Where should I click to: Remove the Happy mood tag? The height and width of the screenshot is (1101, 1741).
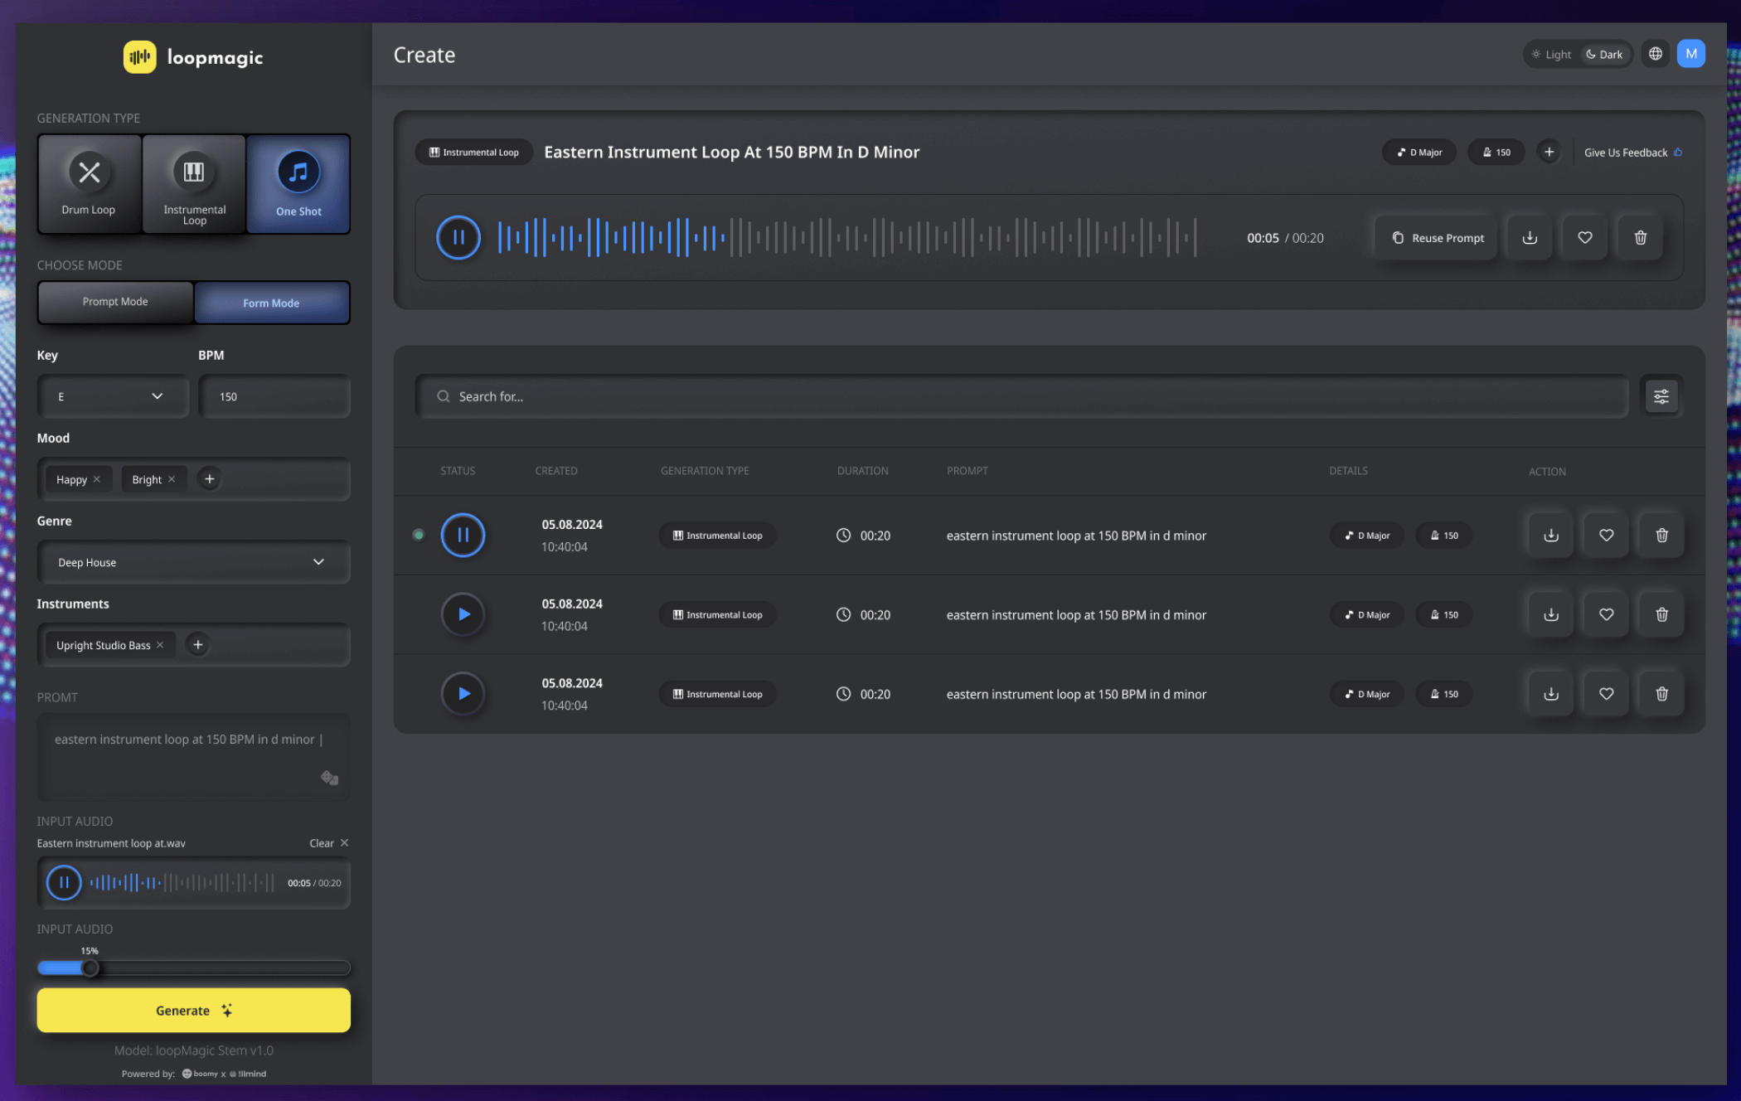97,479
